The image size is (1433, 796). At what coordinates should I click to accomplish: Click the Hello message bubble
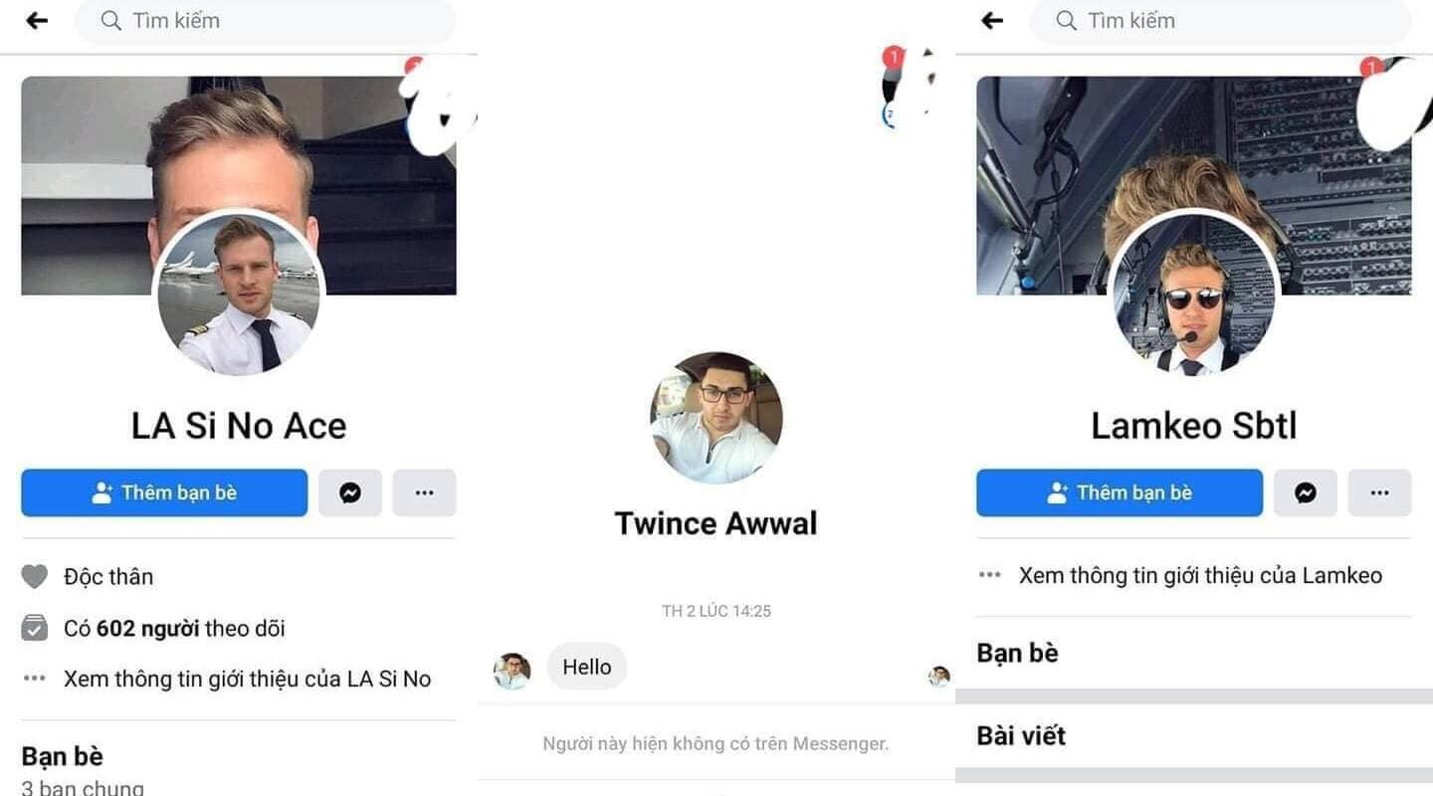click(x=587, y=667)
